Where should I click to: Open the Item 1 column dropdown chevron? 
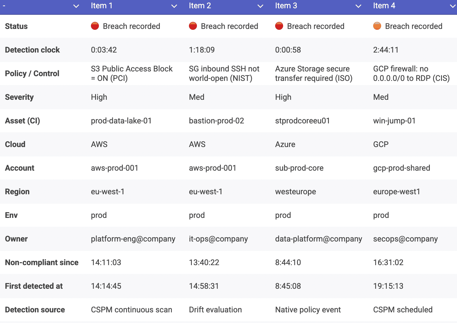click(x=174, y=6)
